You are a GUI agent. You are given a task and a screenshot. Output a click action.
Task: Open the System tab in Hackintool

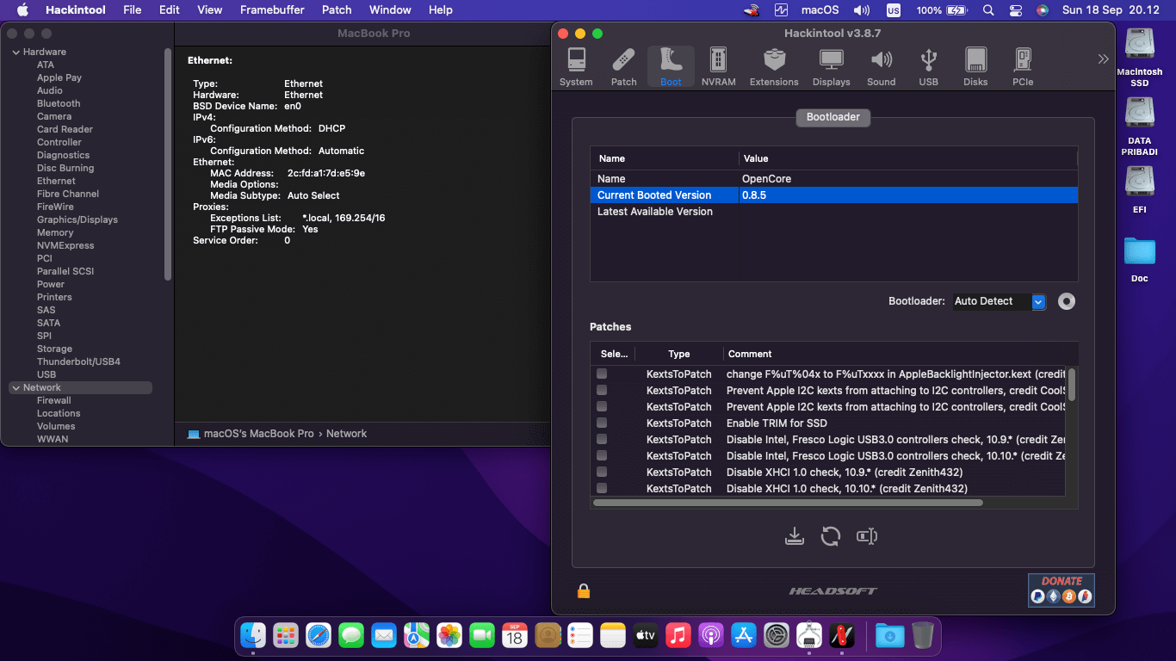[576, 67]
